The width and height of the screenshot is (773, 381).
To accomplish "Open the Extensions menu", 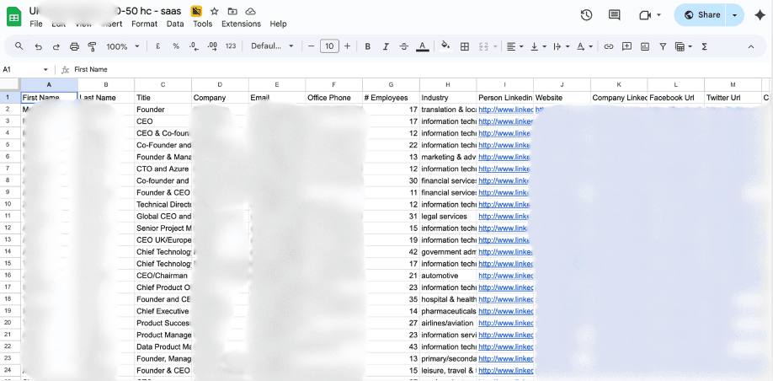I will coord(241,24).
